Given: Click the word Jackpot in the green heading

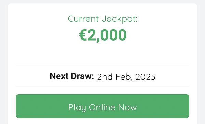Looking at the screenshot, I should 120,19.
